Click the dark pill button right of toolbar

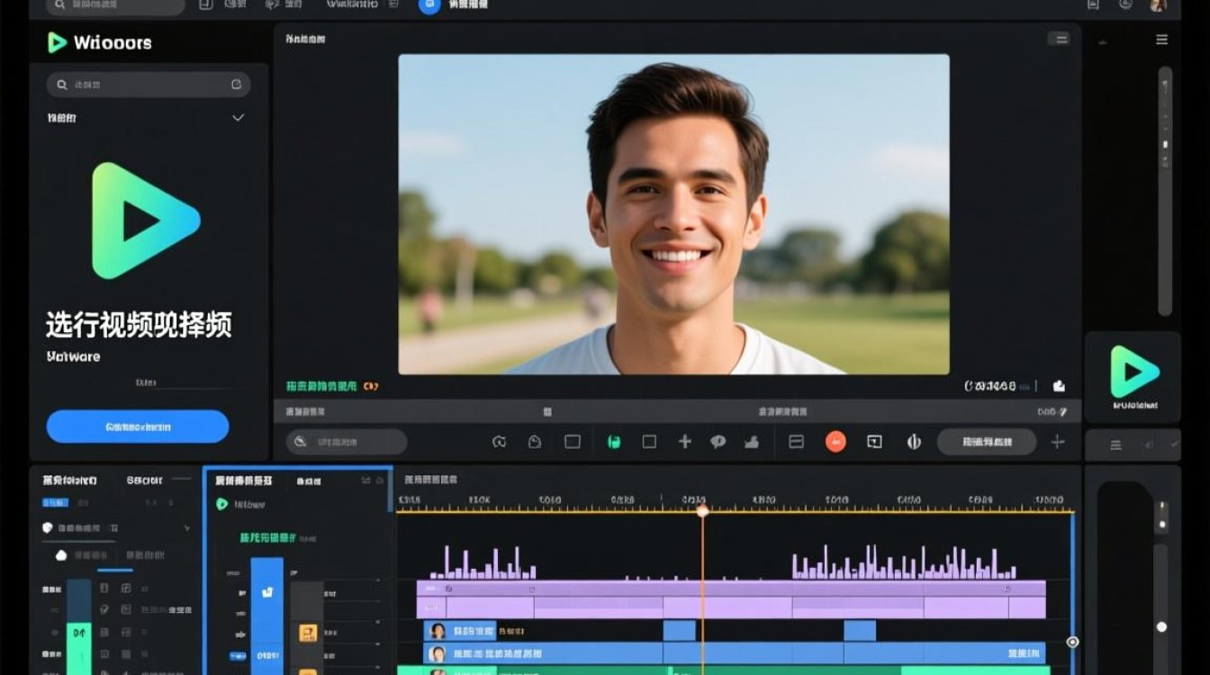pos(987,442)
